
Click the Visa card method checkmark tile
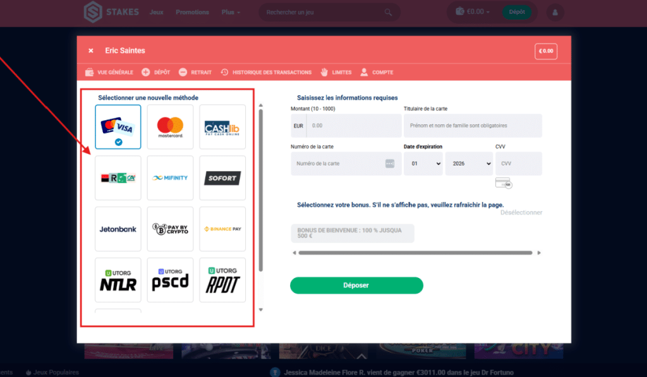(118, 127)
